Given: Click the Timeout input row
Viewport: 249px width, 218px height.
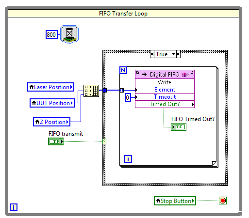Looking at the screenshot, I should point(165,97).
